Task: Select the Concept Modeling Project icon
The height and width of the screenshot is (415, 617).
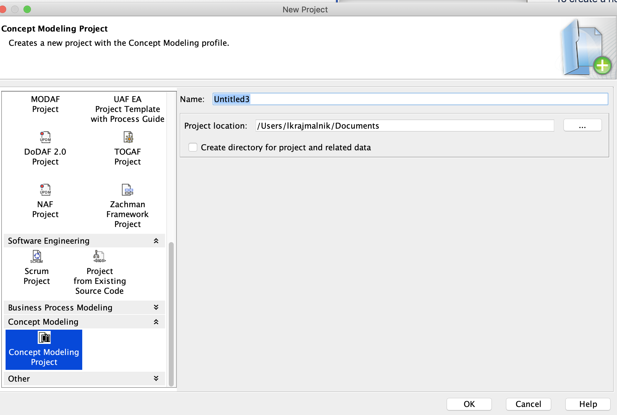Action: tap(44, 338)
